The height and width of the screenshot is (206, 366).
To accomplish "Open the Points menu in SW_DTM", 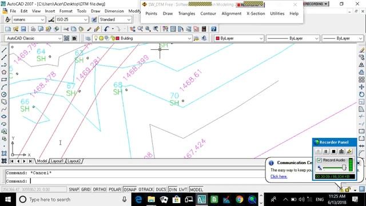I will (x=151, y=14).
